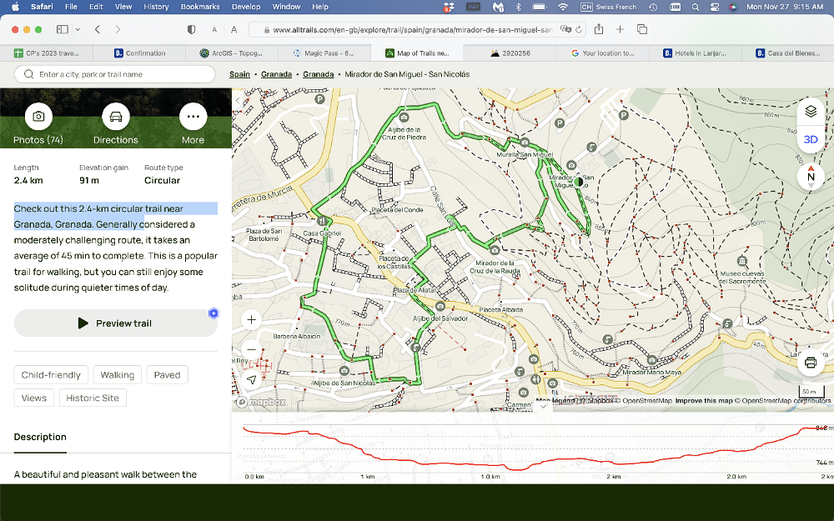
Task: Click the Preview trail button
Action: [115, 323]
